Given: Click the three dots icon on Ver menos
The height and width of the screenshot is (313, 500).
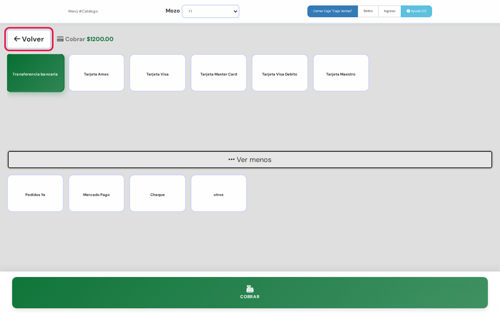Looking at the screenshot, I should pyautogui.click(x=232, y=160).
